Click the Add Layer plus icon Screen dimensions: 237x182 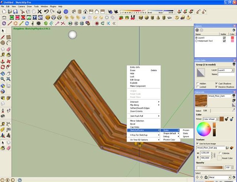(x=197, y=30)
